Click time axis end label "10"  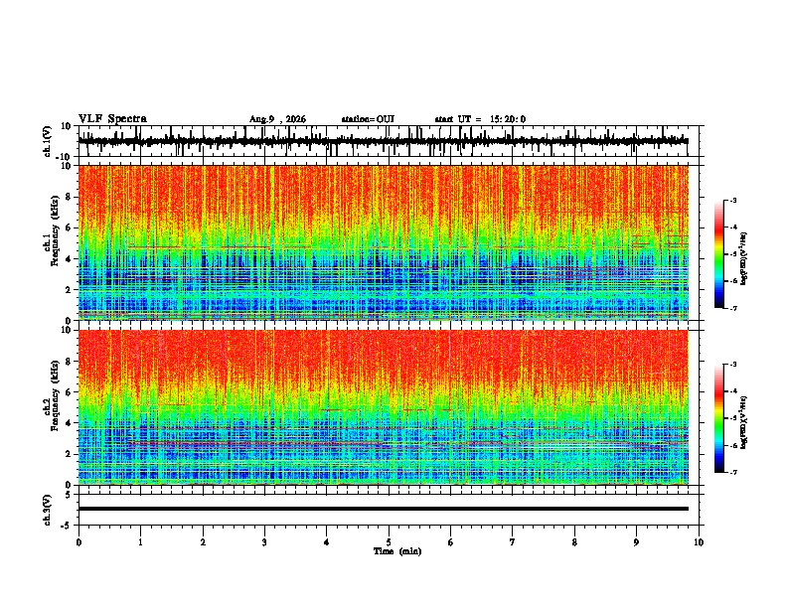(699, 542)
